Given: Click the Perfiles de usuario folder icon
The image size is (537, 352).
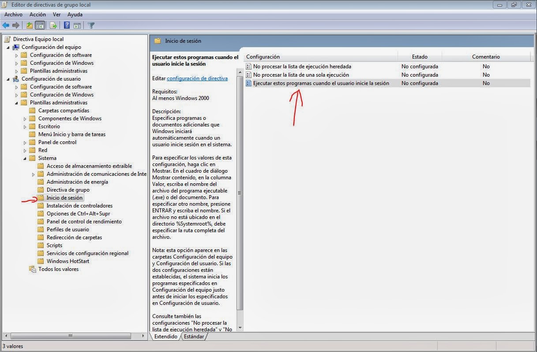Looking at the screenshot, I should coord(41,230).
